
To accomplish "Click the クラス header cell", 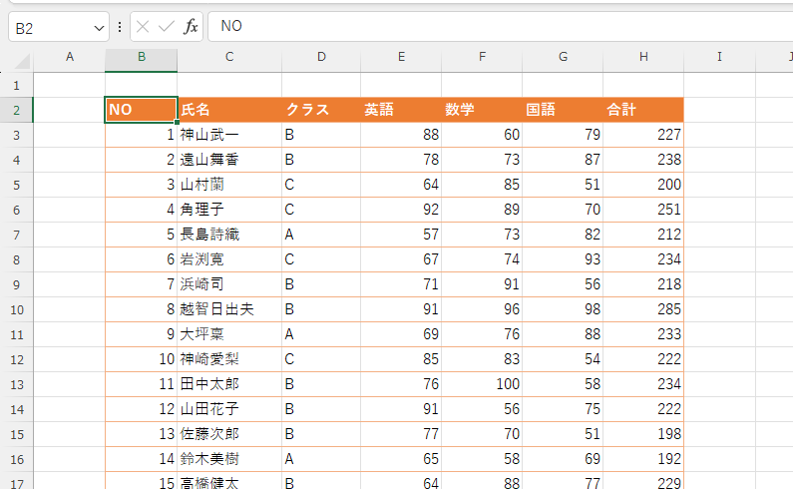I will [321, 110].
